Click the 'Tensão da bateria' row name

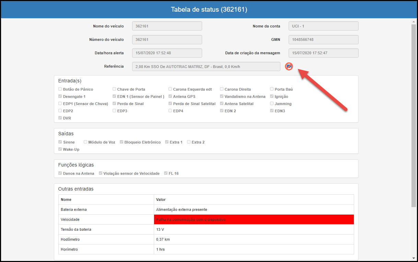coord(76,229)
